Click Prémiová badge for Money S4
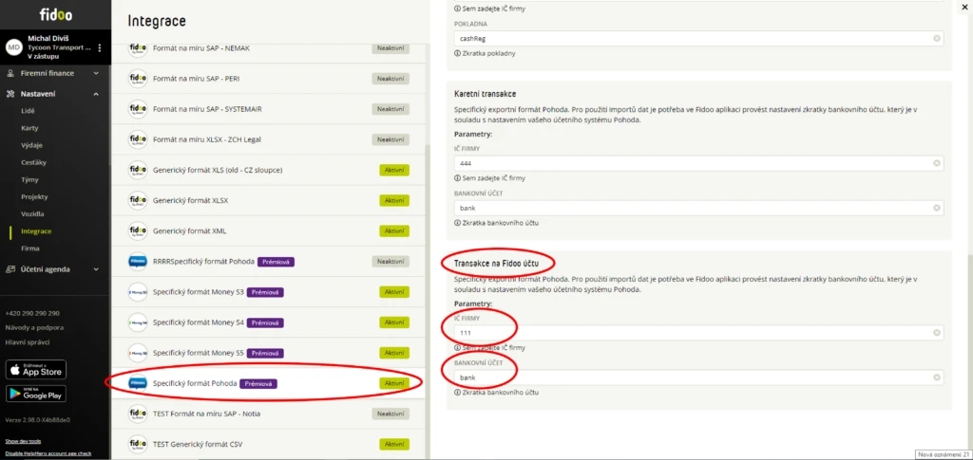Screen dimensions: 973x460 pos(265,322)
